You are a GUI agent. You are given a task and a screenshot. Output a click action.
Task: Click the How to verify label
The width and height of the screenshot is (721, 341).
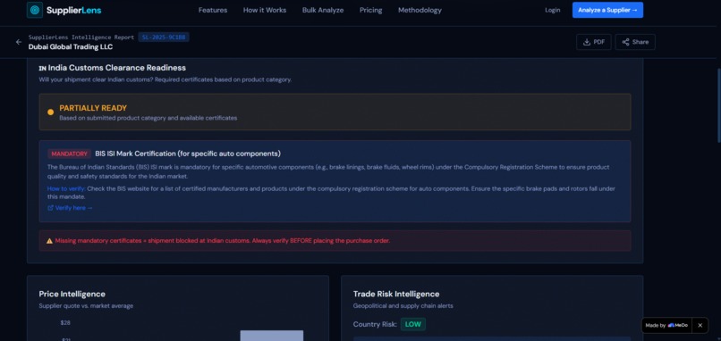[66, 188]
